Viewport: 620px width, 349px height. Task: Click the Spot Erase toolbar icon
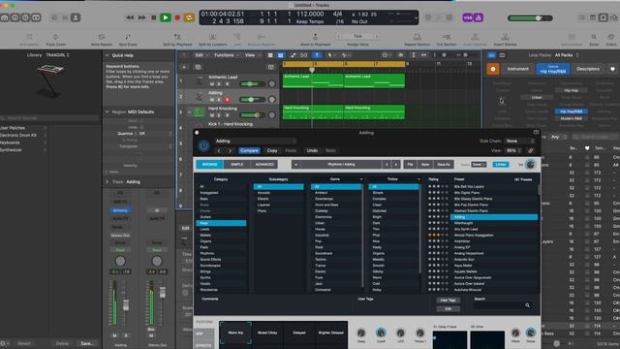pos(128,37)
